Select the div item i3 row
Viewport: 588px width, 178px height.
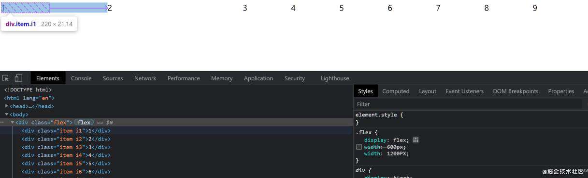point(66,147)
